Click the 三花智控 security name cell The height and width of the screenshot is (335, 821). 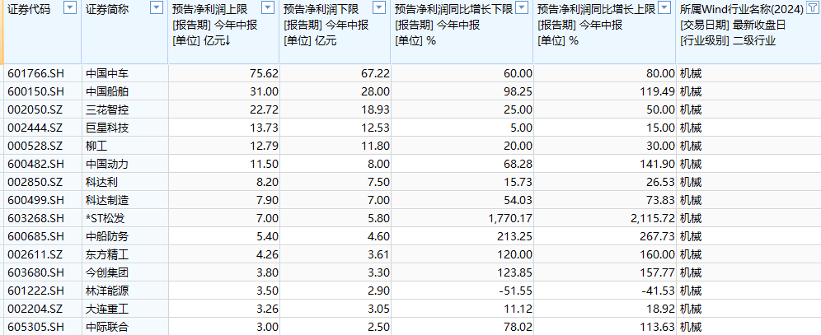tap(107, 109)
